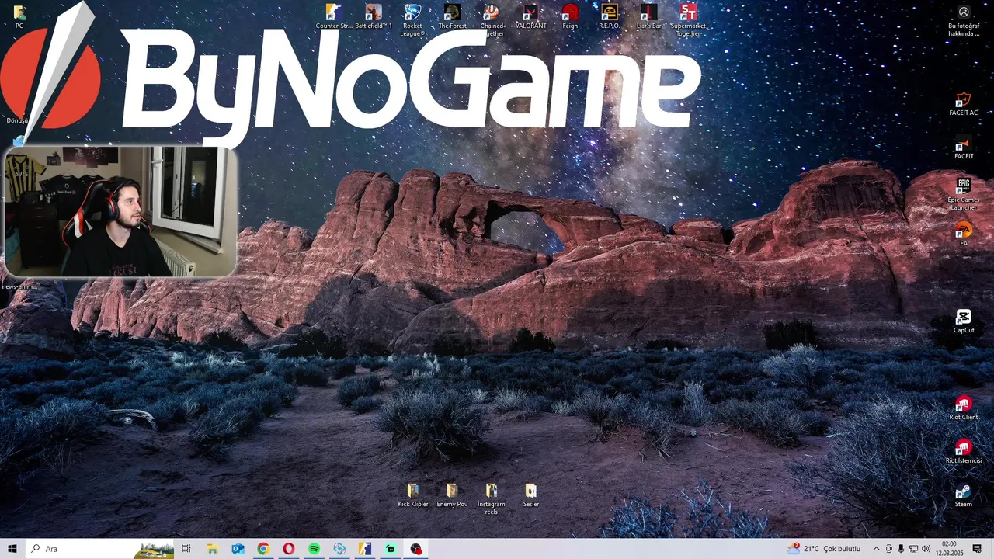Click the Chained Together icon

tap(492, 19)
